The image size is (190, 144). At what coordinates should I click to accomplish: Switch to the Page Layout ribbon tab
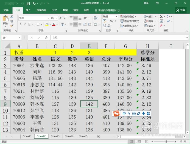tap(41, 10)
